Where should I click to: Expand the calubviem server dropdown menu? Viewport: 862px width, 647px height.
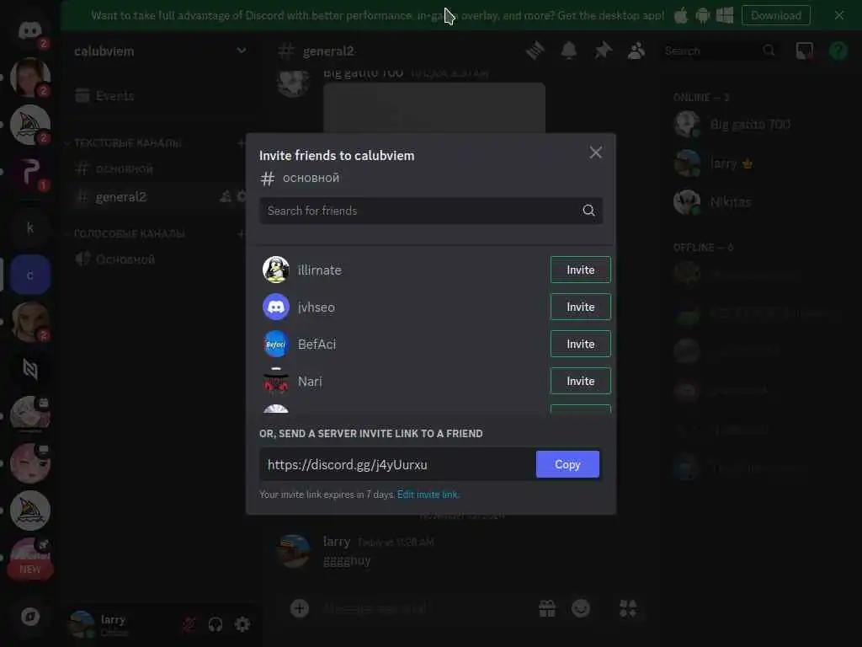coord(242,51)
